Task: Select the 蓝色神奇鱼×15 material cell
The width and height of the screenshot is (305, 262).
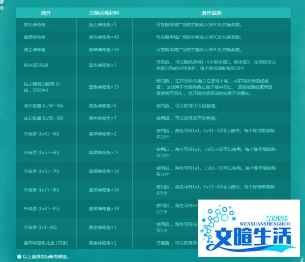Action: tap(104, 87)
